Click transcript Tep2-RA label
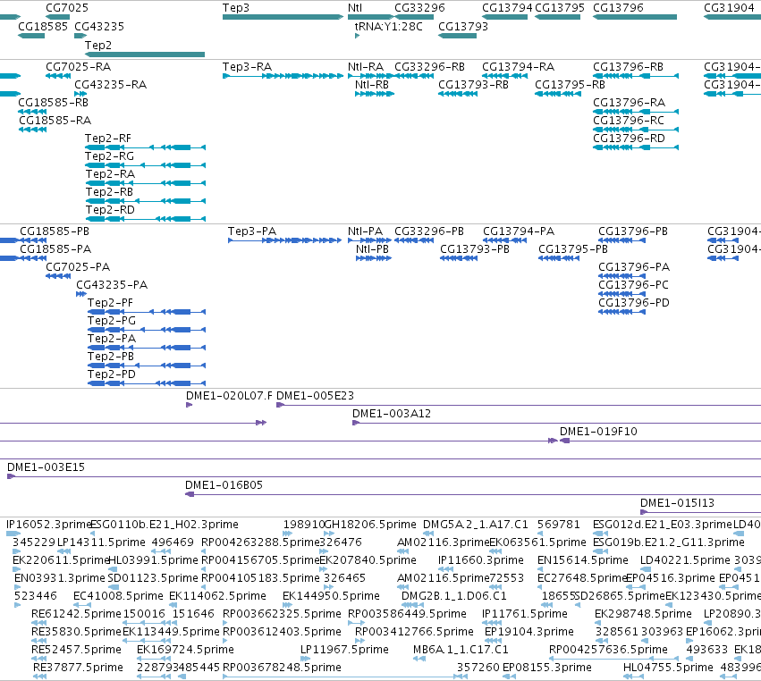The image size is (761, 681). (110, 174)
